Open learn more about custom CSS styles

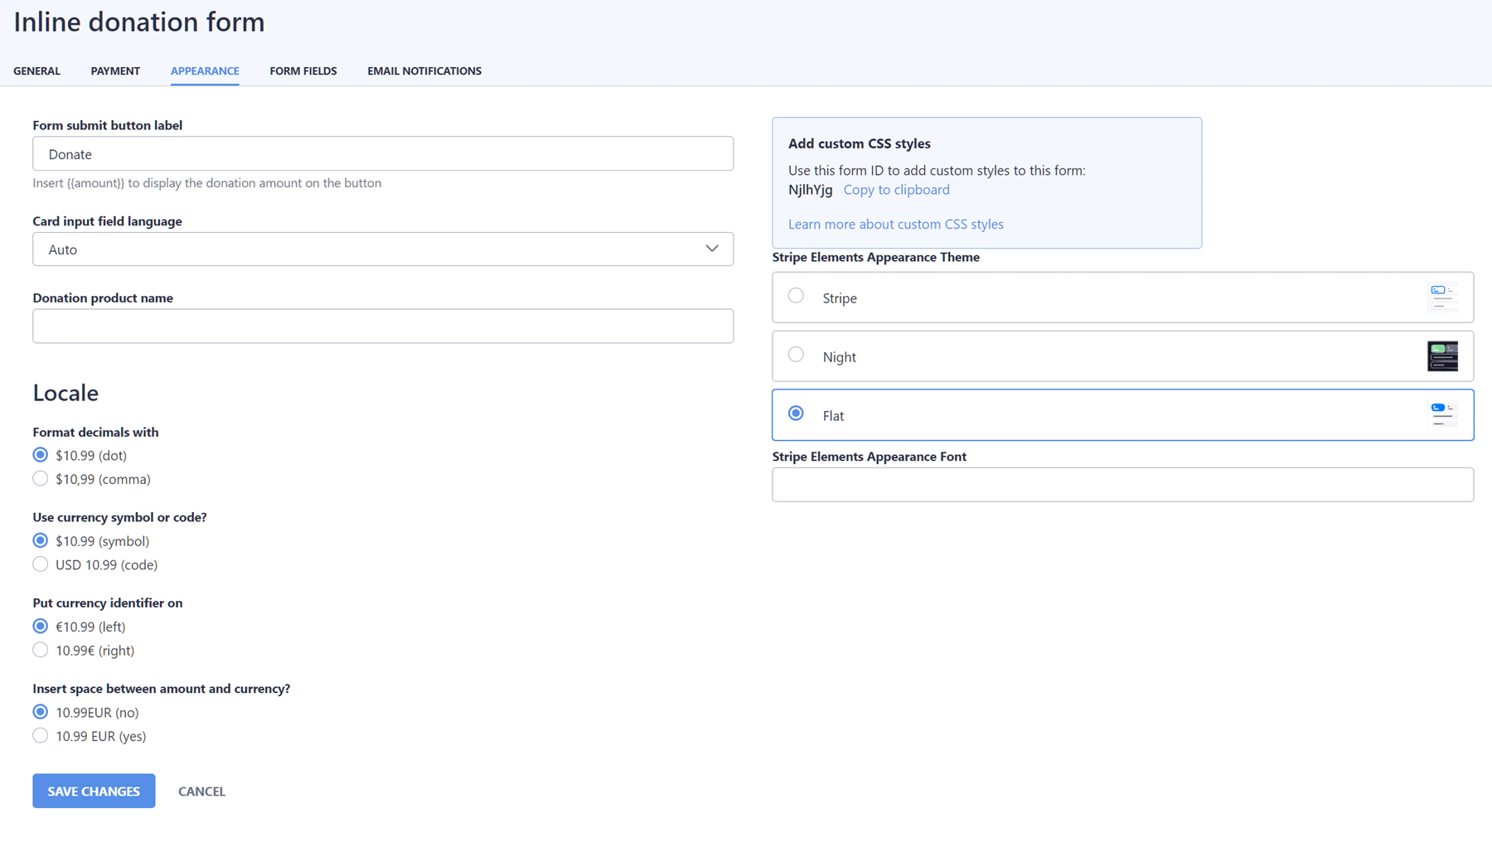pyautogui.click(x=895, y=224)
